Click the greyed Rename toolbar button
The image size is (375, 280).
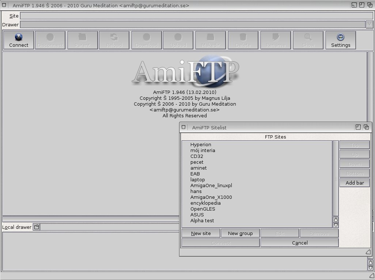[x=276, y=40]
